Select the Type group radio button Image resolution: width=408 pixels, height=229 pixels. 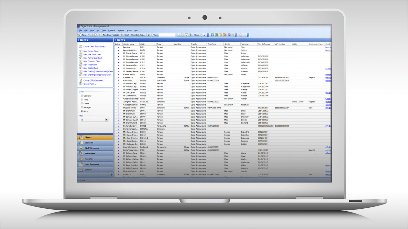click(82, 100)
